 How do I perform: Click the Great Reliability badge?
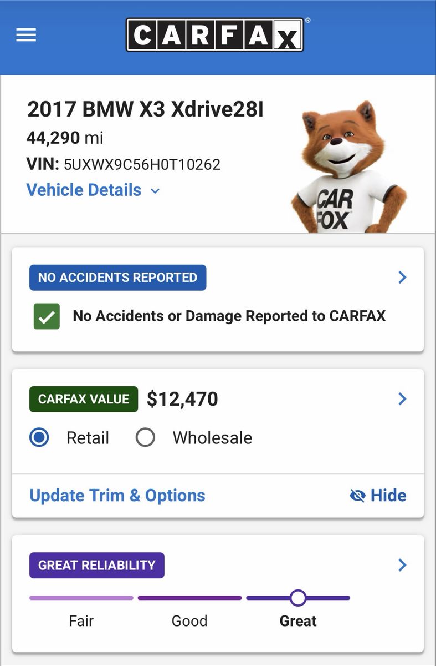click(96, 565)
